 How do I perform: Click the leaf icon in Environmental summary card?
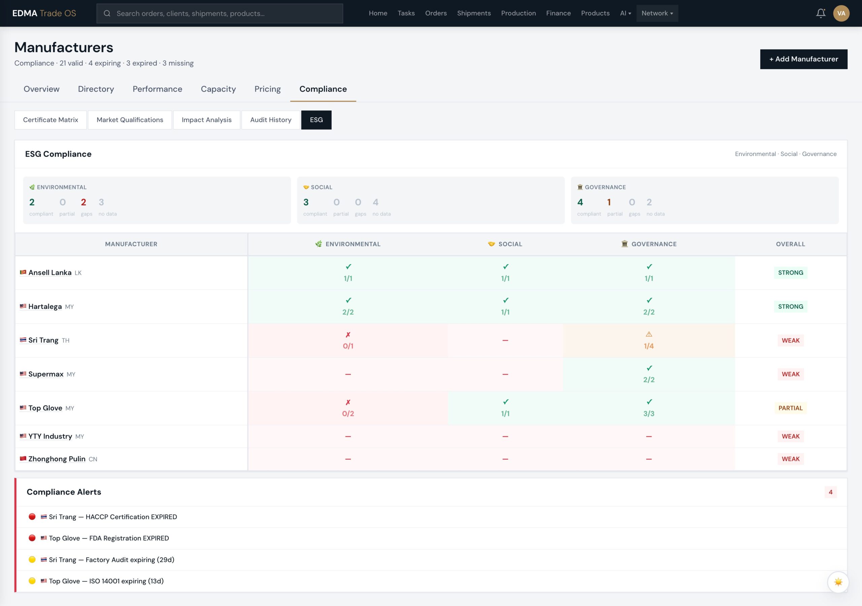pyautogui.click(x=32, y=187)
